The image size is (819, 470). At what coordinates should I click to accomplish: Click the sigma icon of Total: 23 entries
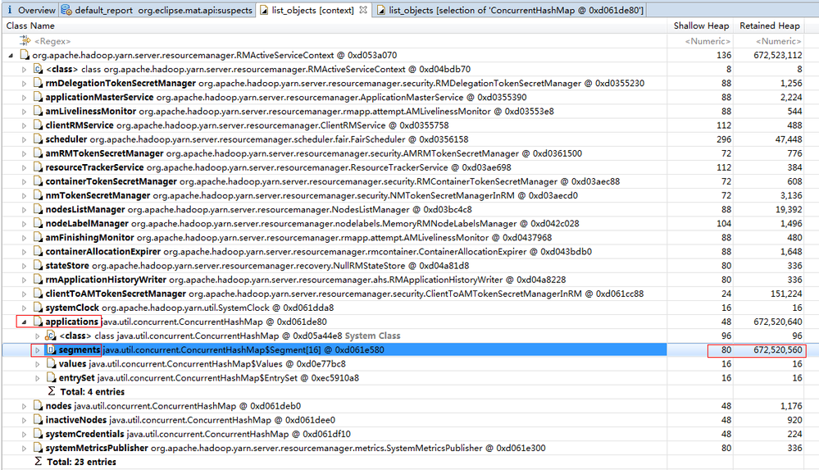(39, 462)
